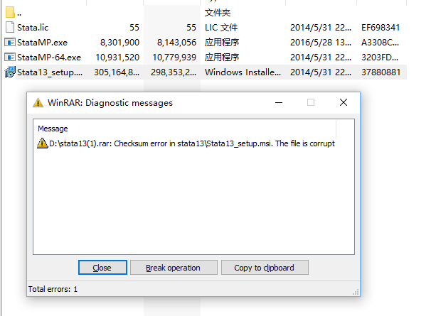Copy diagnostic messages to clipboard
The width and height of the screenshot is (431, 316).
265,268
